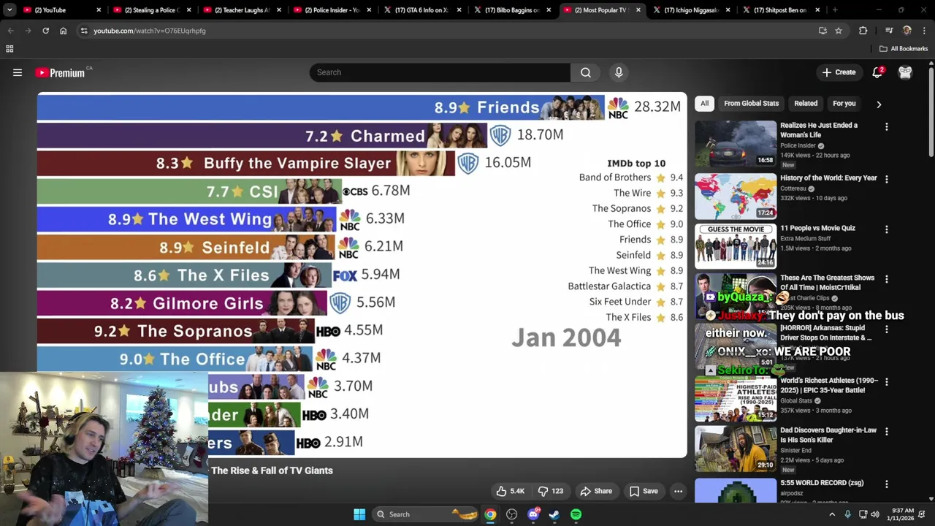Show hidden system tray icons
Viewport: 935px width, 526px height.
pyautogui.click(x=832, y=514)
